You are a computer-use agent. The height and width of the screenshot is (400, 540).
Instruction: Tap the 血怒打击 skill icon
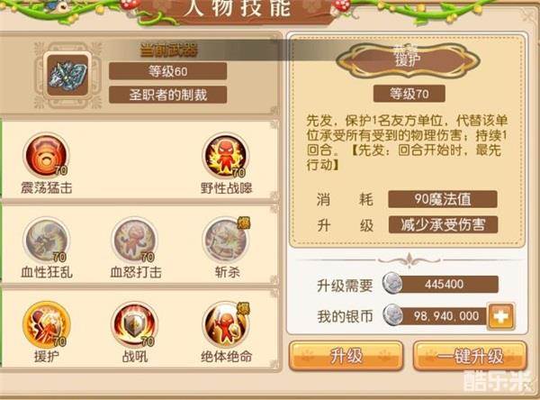135,240
